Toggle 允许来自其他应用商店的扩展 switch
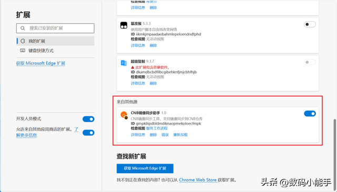 (x=88, y=133)
